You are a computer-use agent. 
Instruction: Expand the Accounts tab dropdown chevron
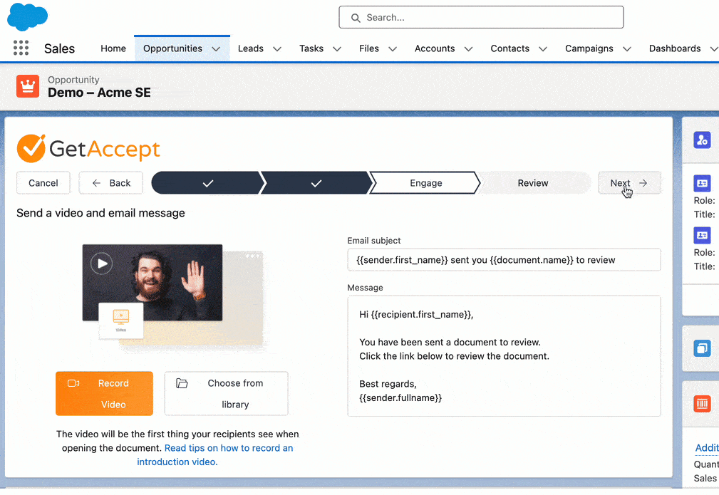pyautogui.click(x=468, y=49)
